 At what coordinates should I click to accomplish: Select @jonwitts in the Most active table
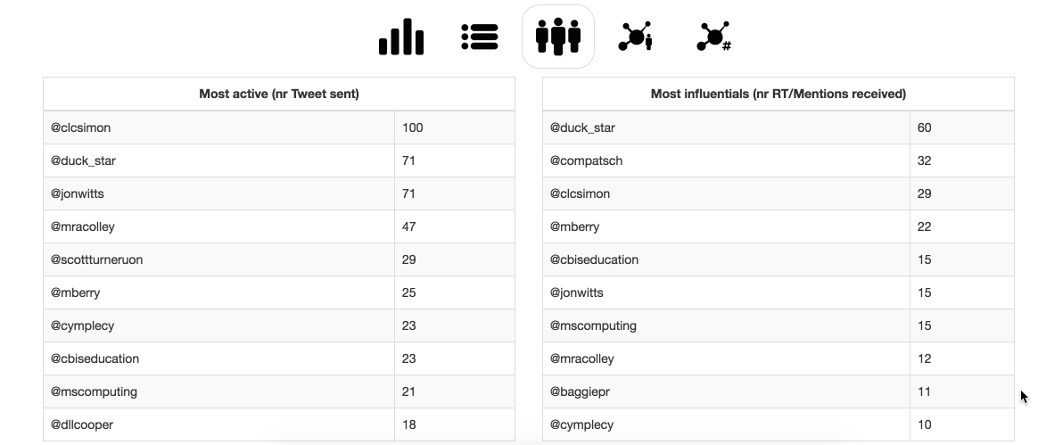[78, 194]
